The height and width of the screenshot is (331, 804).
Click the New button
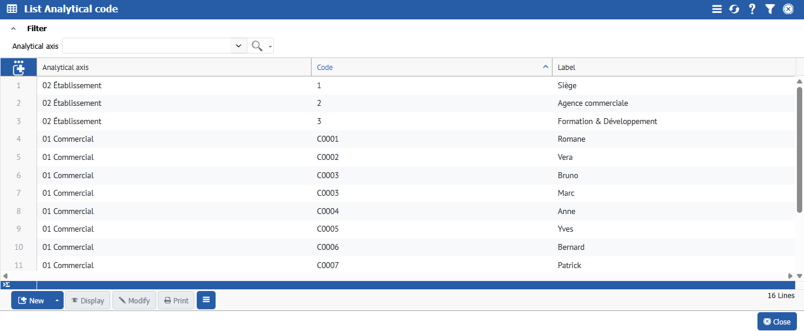click(31, 300)
